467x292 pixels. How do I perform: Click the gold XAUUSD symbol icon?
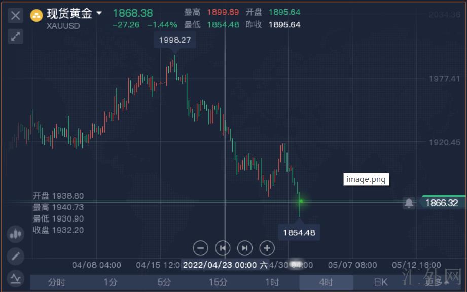37,15
